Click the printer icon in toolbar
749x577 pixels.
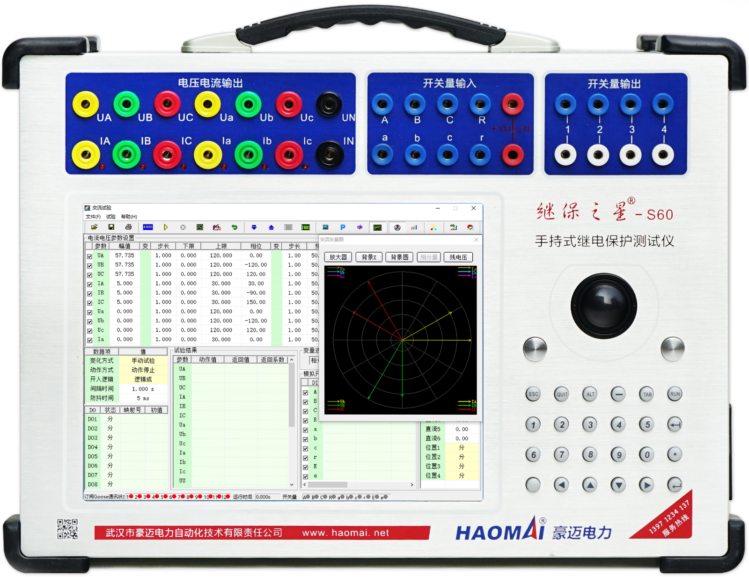pos(128,227)
